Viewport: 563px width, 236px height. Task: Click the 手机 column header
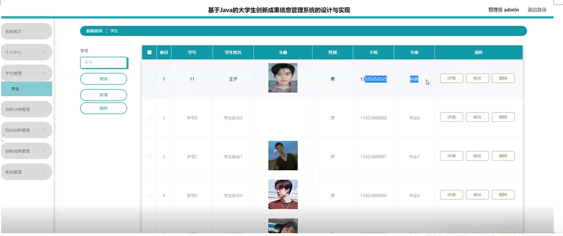point(373,52)
